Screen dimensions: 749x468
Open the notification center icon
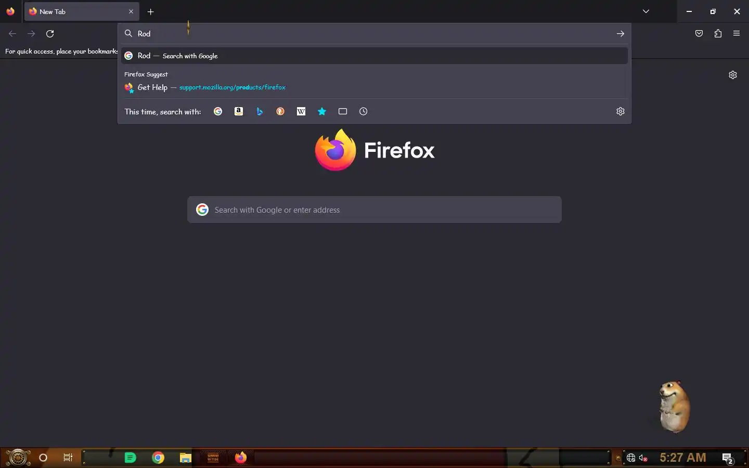coord(728,458)
